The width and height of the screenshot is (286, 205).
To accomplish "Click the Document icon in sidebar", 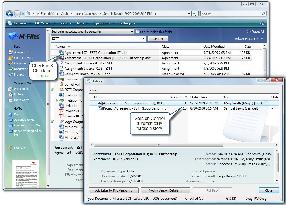I will (x=10, y=69).
